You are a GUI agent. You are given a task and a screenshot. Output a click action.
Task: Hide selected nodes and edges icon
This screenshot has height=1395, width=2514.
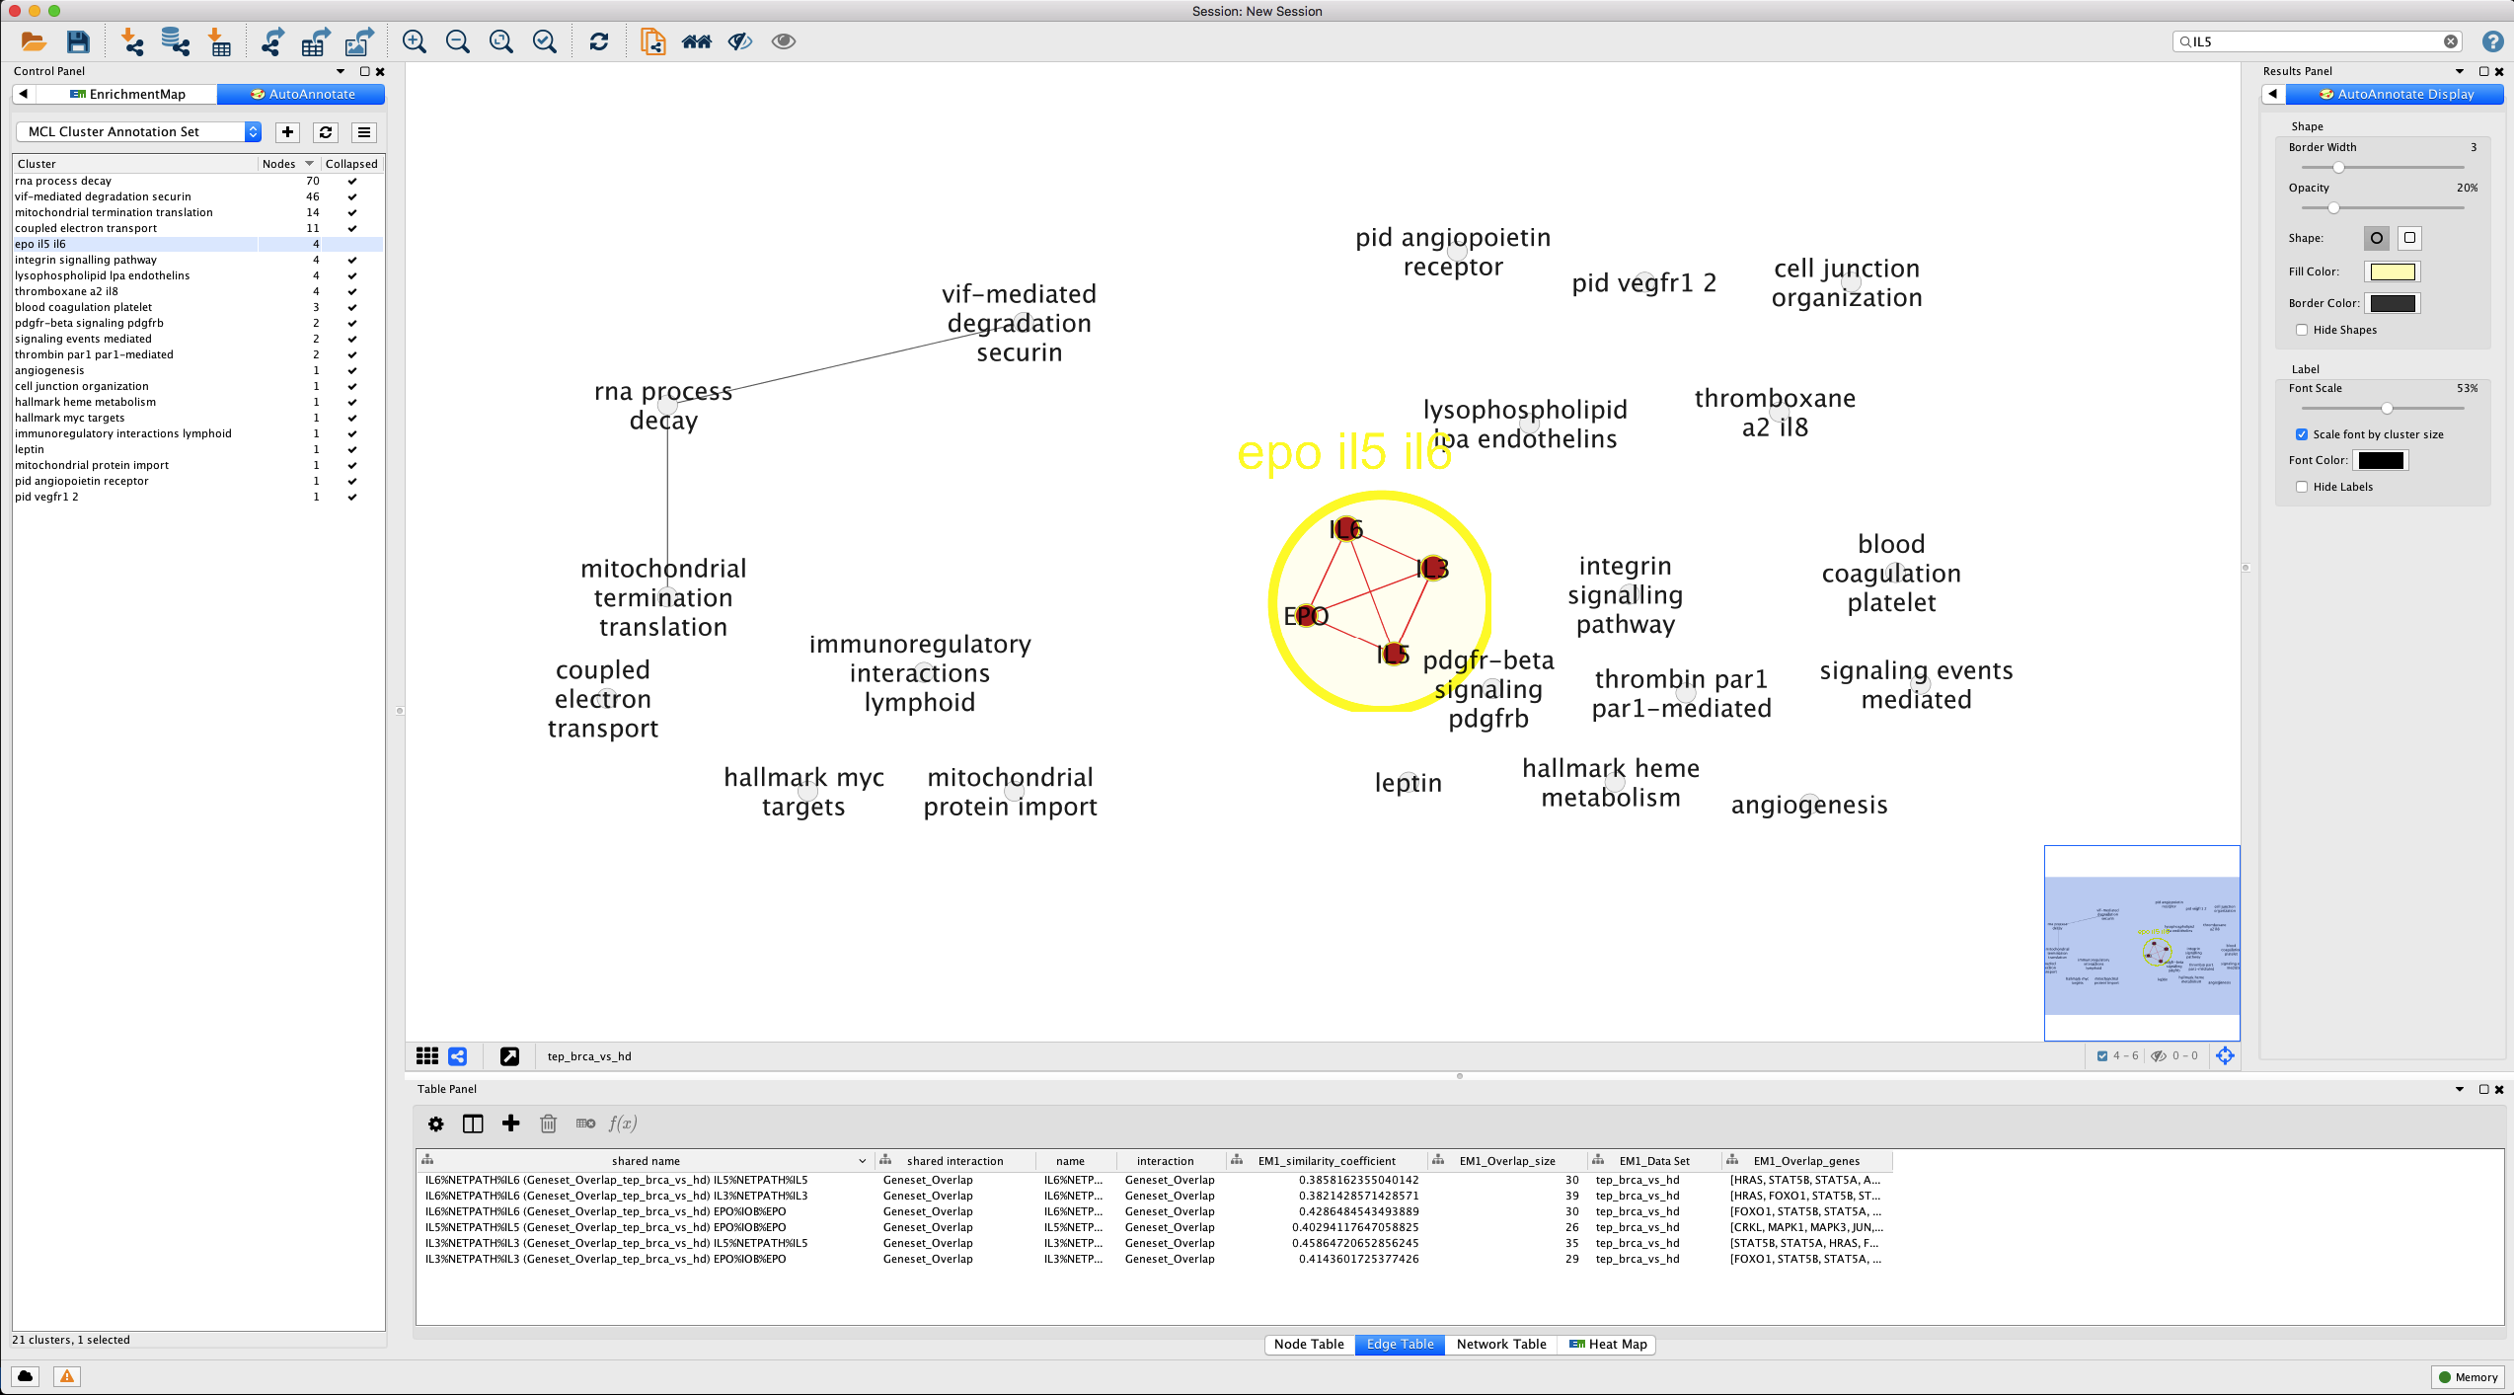tap(740, 41)
